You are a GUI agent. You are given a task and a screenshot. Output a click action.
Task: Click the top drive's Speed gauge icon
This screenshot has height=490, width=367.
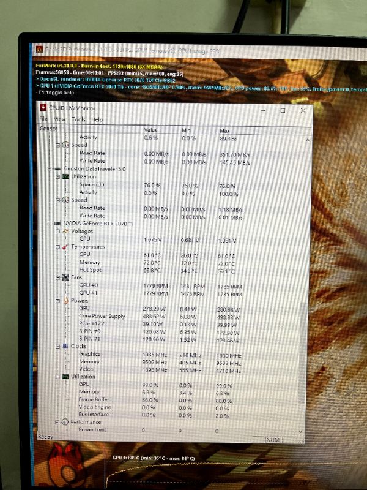pos(65,145)
